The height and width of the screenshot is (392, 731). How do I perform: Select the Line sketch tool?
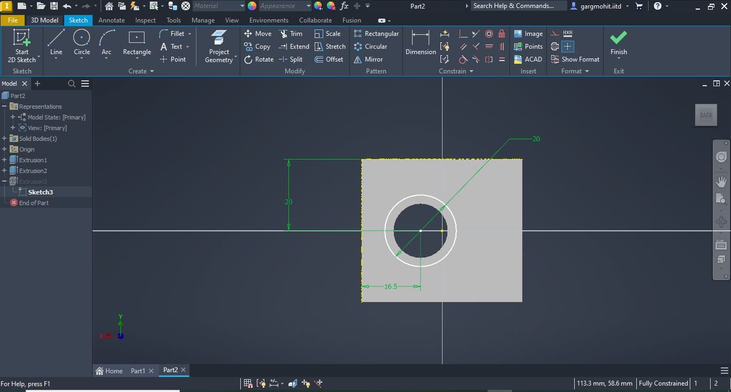click(56, 43)
